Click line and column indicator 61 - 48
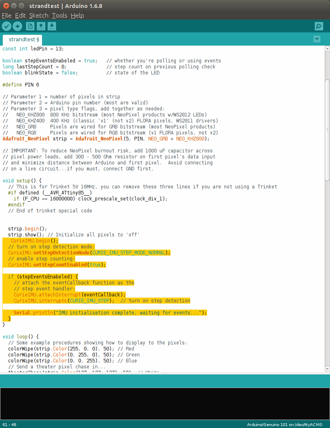 coord(9,424)
